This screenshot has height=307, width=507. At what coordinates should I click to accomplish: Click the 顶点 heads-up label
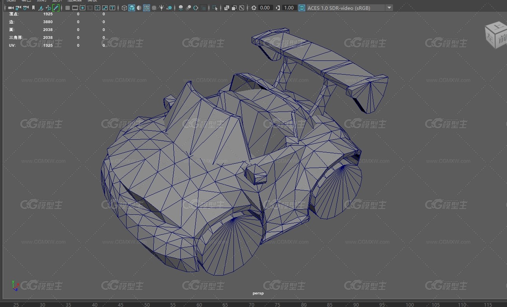click(14, 14)
